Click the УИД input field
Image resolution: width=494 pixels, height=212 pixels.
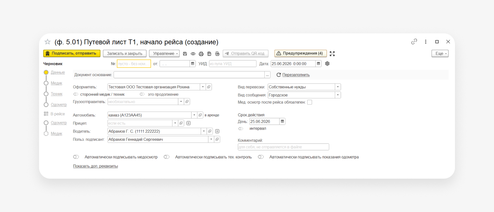(x=233, y=64)
